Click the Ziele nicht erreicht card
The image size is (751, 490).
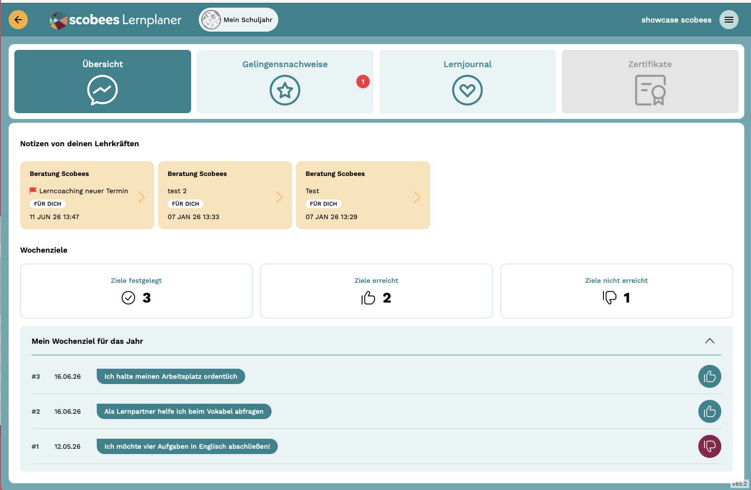(616, 291)
